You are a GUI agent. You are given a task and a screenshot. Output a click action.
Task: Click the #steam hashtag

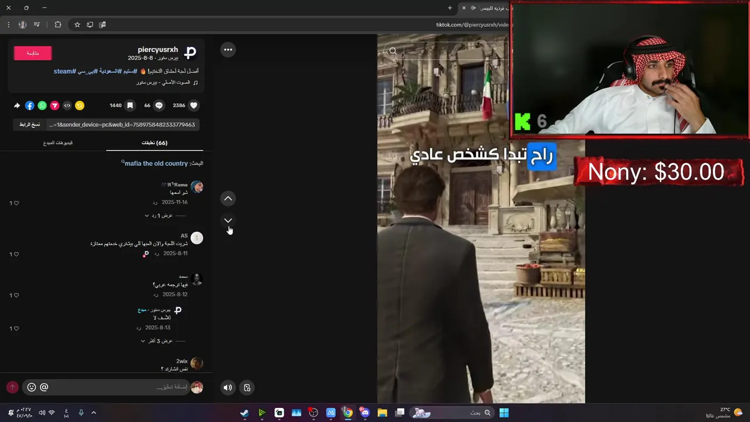65,71
